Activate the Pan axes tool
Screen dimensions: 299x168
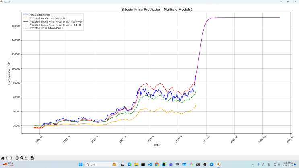(x=17, y=158)
